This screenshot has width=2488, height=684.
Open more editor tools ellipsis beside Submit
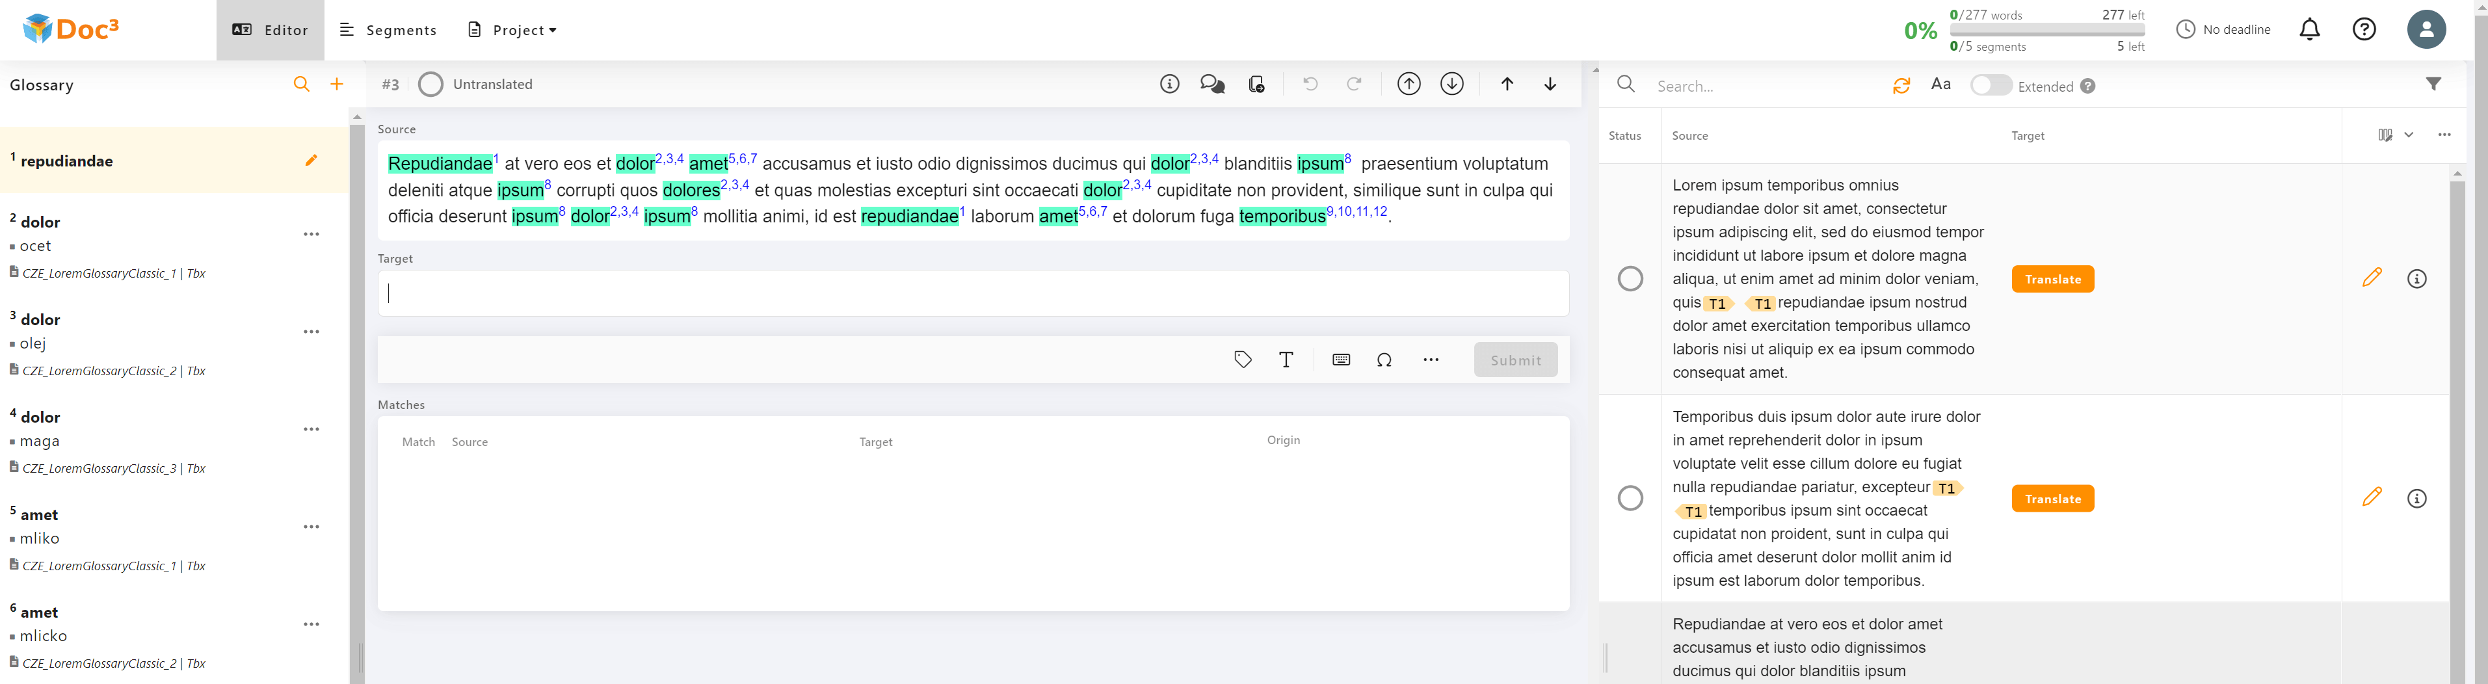click(x=1431, y=360)
